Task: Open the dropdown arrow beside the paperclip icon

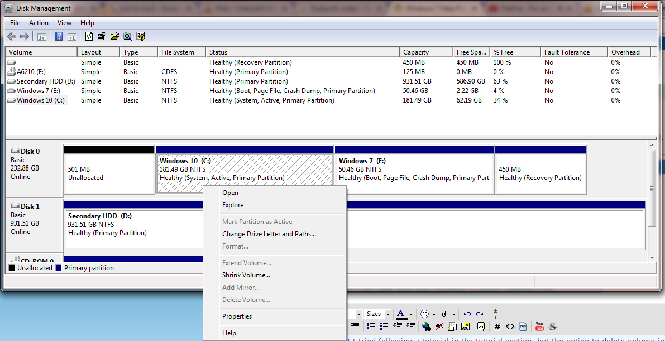Action: click(453, 314)
